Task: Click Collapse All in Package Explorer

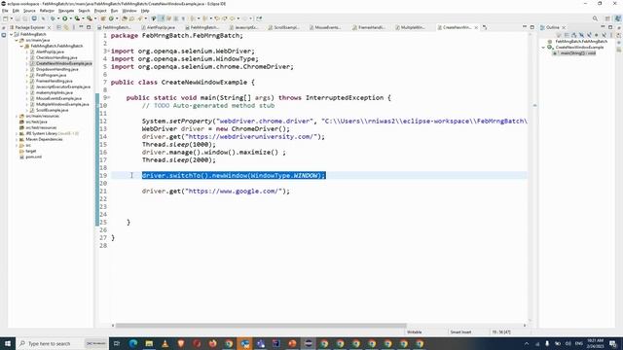Action: click(x=58, y=27)
